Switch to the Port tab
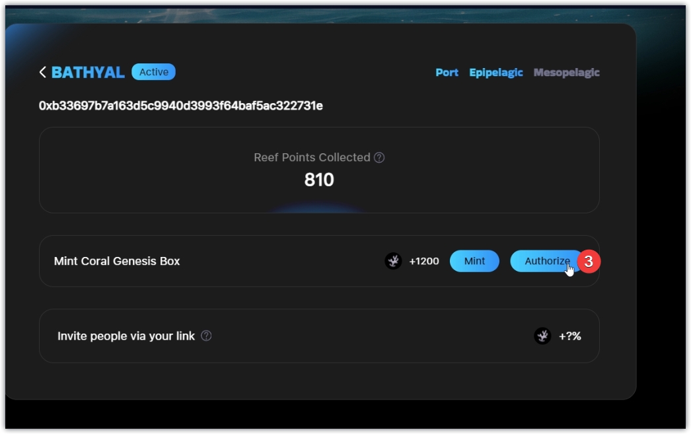Screen dimensions: 691x434 pos(447,73)
